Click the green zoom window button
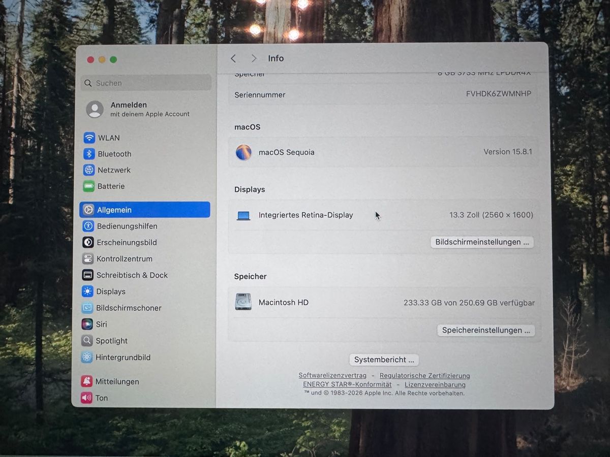The width and height of the screenshot is (610, 457). [x=113, y=59]
